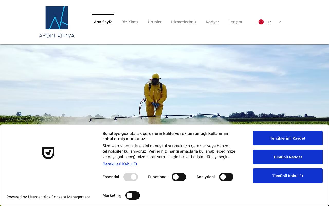Open the Ana Sayfa menu item
The image size is (329, 206).
tap(103, 22)
